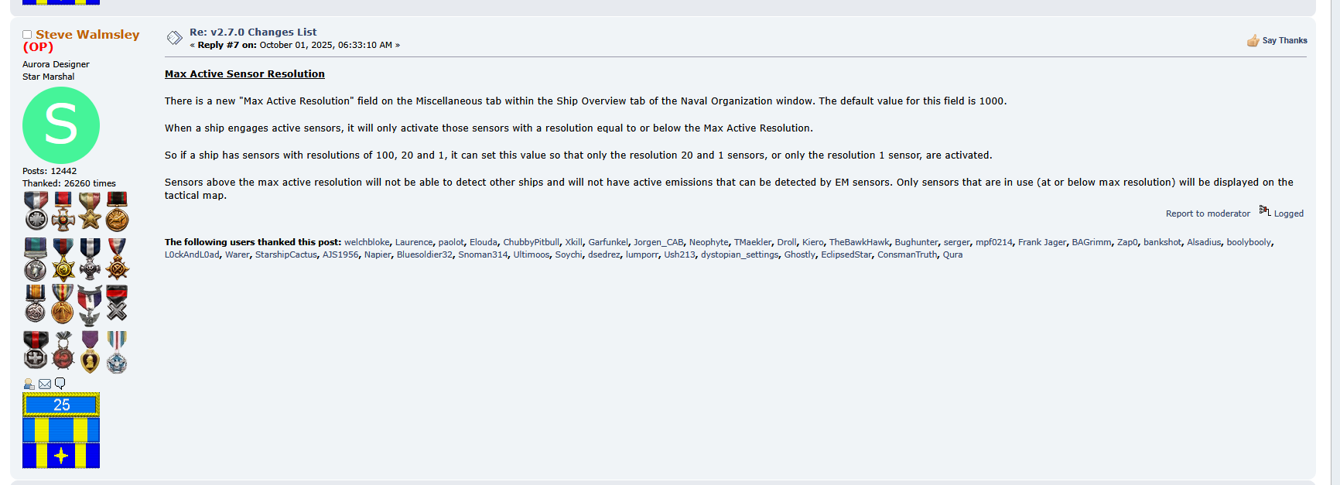The height and width of the screenshot is (485, 1340).
Task: Open Steve Walmsley's profile icon under the medals
Action: coord(29,384)
